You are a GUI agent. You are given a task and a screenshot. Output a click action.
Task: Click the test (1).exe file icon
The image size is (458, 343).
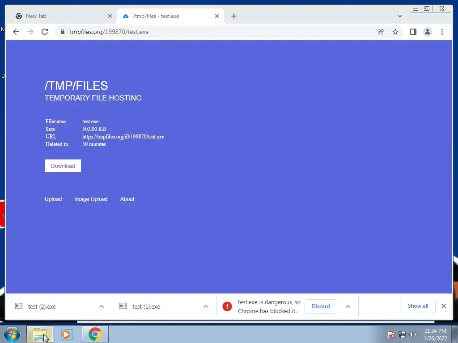point(123,306)
